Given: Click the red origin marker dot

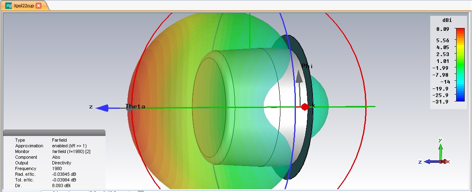Looking at the screenshot, I should [x=305, y=107].
